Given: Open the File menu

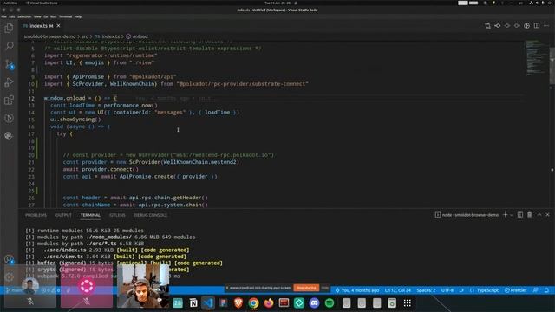Looking at the screenshot, I should click(3, 16).
